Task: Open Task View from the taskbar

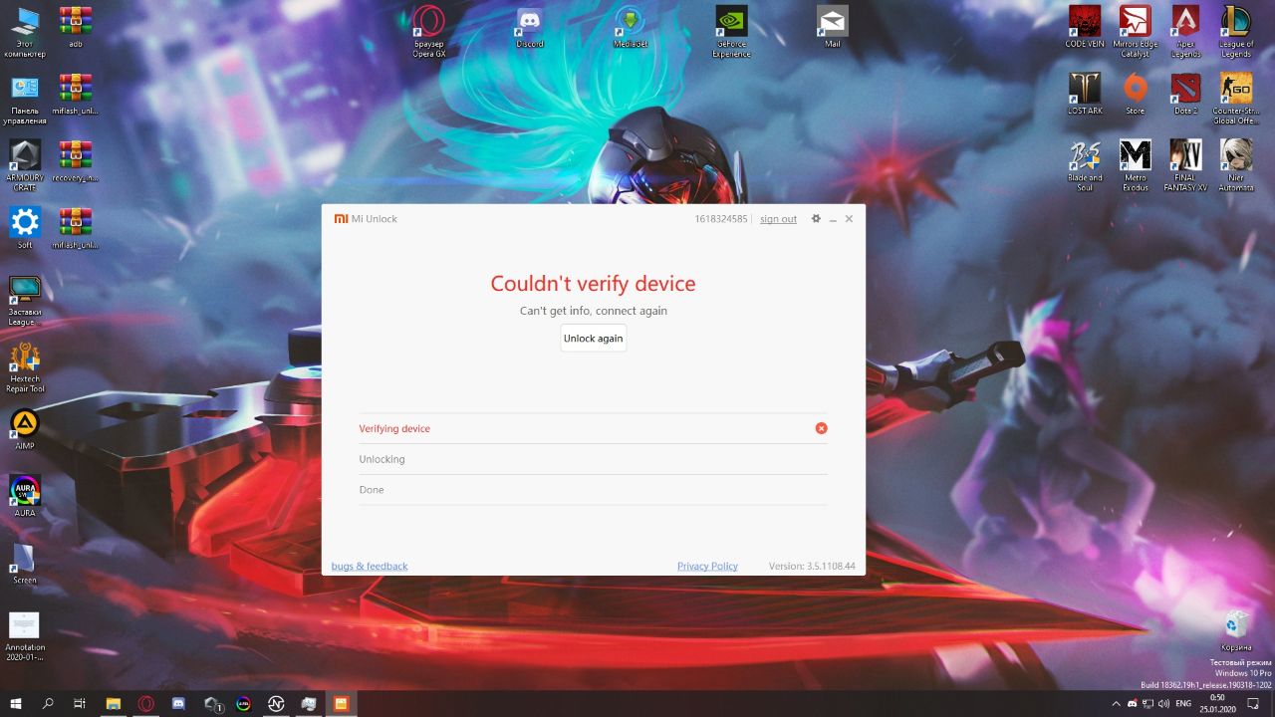Action: (80, 704)
